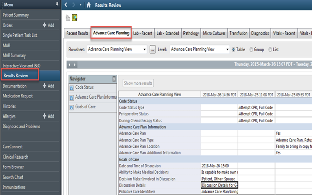
Task: Add a new order with the plus icon
Action: pos(44,25)
